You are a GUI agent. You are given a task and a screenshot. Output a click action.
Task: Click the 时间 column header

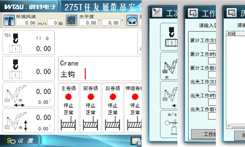(x=231, y=34)
